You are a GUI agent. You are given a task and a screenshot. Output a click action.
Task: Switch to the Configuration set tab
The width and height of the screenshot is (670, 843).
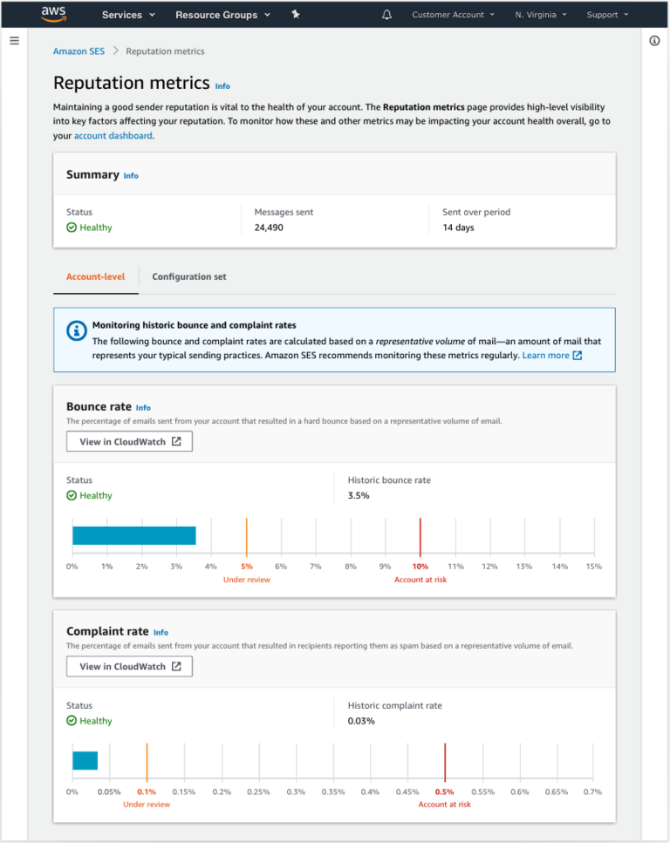coord(188,276)
